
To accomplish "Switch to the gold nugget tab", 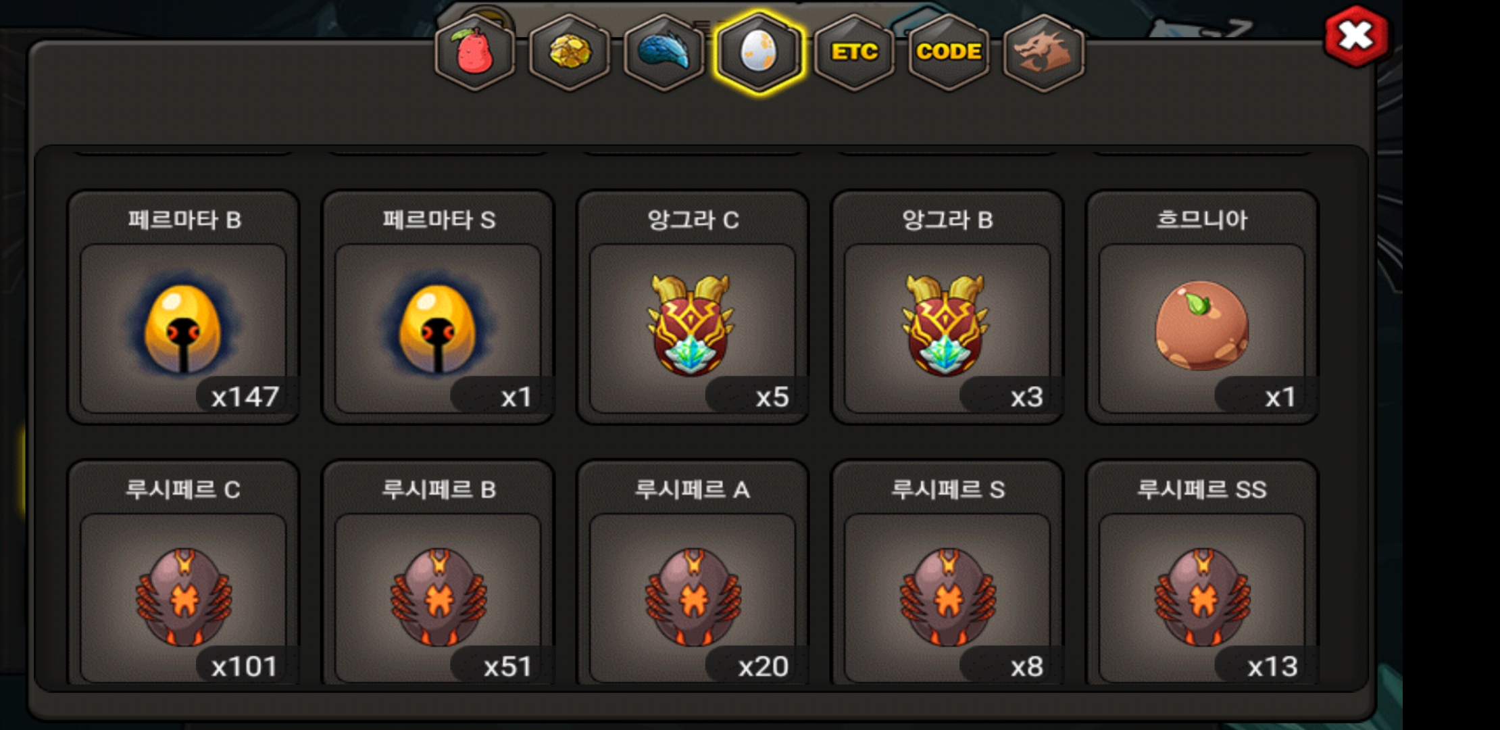I will 570,52.
